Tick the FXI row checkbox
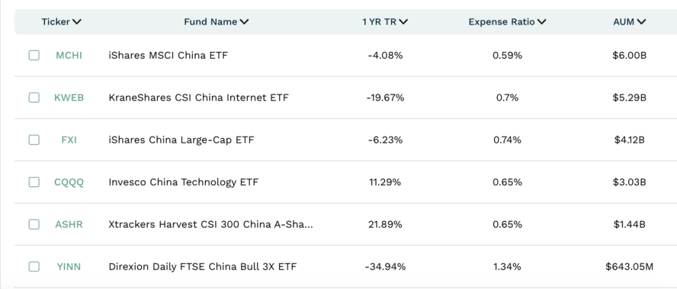 [x=34, y=139]
